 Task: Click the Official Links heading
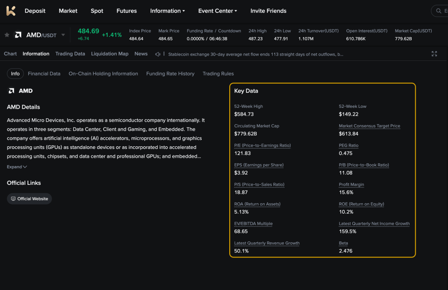coord(24,183)
